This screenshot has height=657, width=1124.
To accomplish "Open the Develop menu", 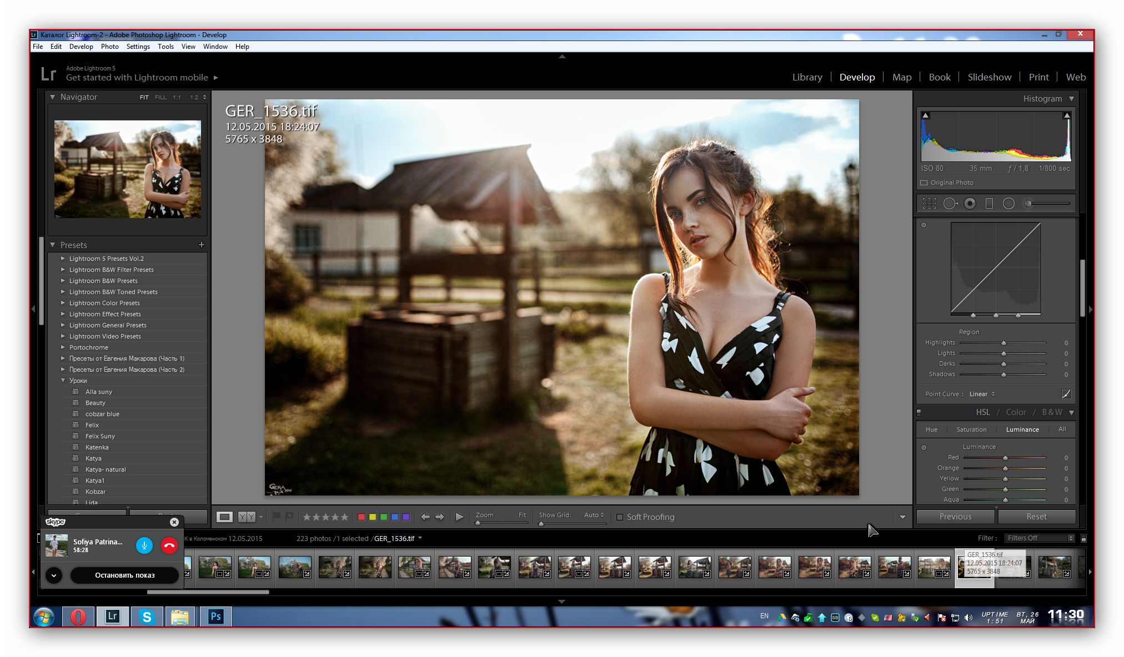I will (x=81, y=47).
